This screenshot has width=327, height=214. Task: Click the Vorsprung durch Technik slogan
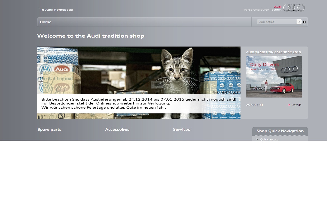tap(262, 9)
